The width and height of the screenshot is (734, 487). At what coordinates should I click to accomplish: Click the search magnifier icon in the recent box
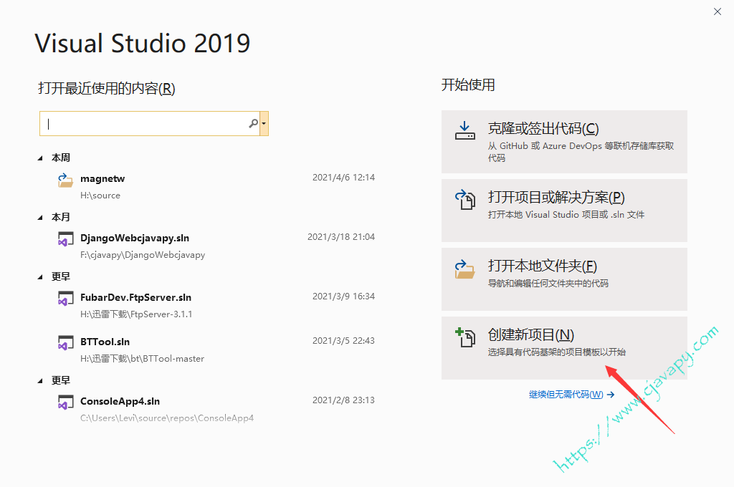[253, 123]
